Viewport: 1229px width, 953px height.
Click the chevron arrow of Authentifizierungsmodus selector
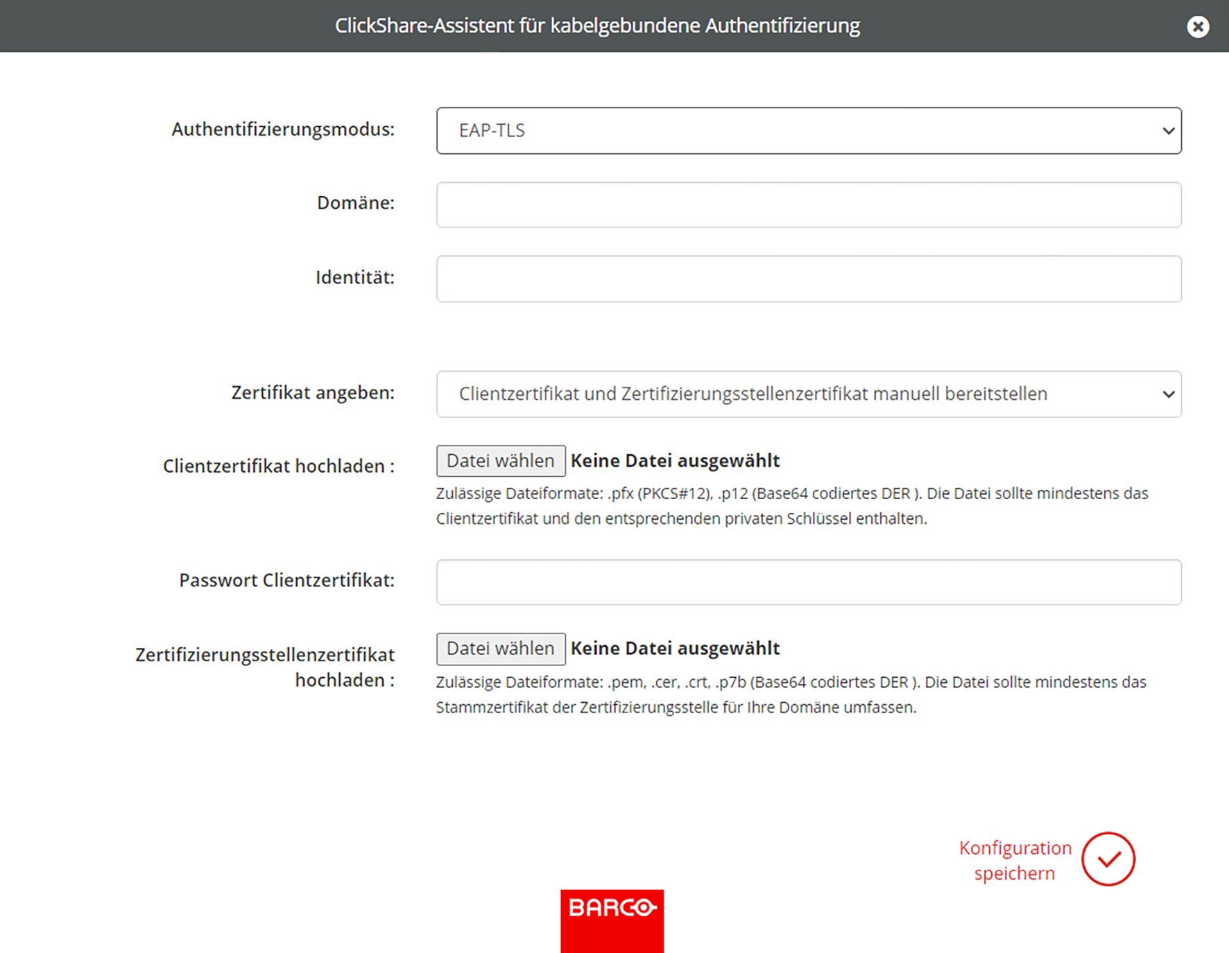click(x=1168, y=130)
